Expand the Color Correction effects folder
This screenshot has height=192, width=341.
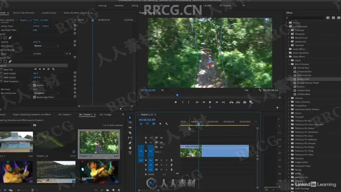tap(289, 102)
